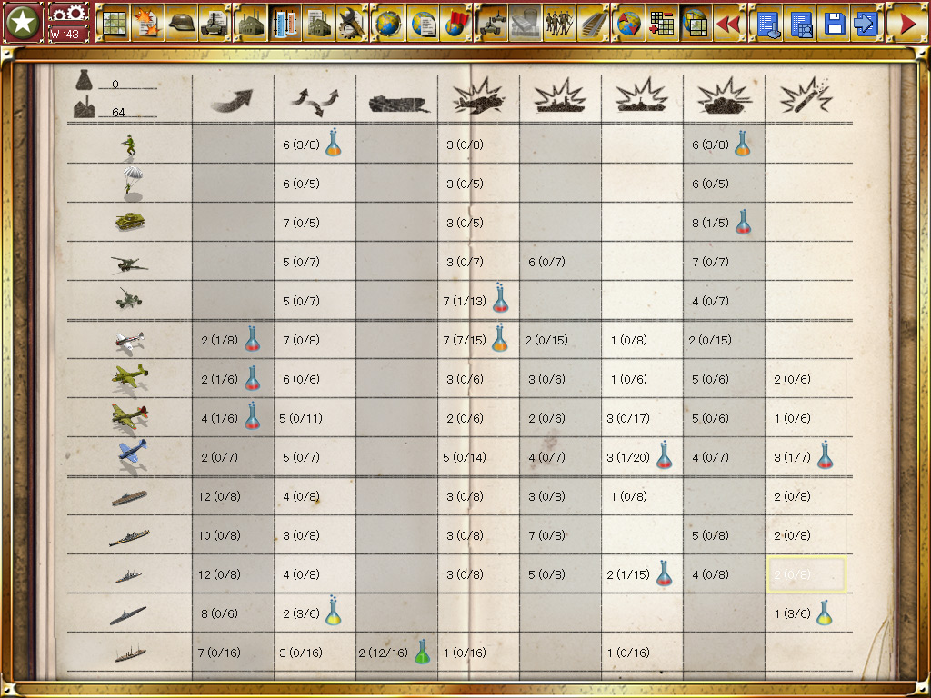The height and width of the screenshot is (698, 931).
Task: Click the green flask beside 2 (12/16)
Action: point(422,652)
